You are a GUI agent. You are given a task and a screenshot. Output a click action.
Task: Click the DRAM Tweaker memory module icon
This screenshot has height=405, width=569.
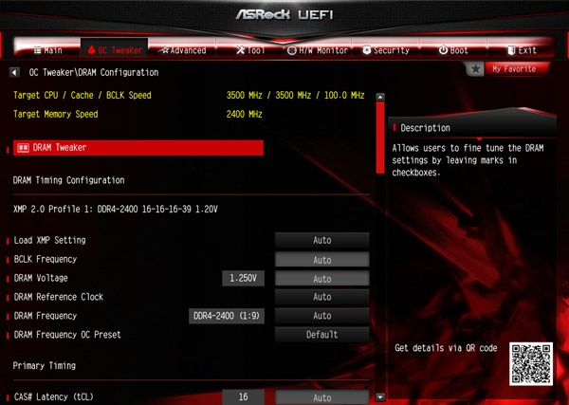tap(23, 148)
